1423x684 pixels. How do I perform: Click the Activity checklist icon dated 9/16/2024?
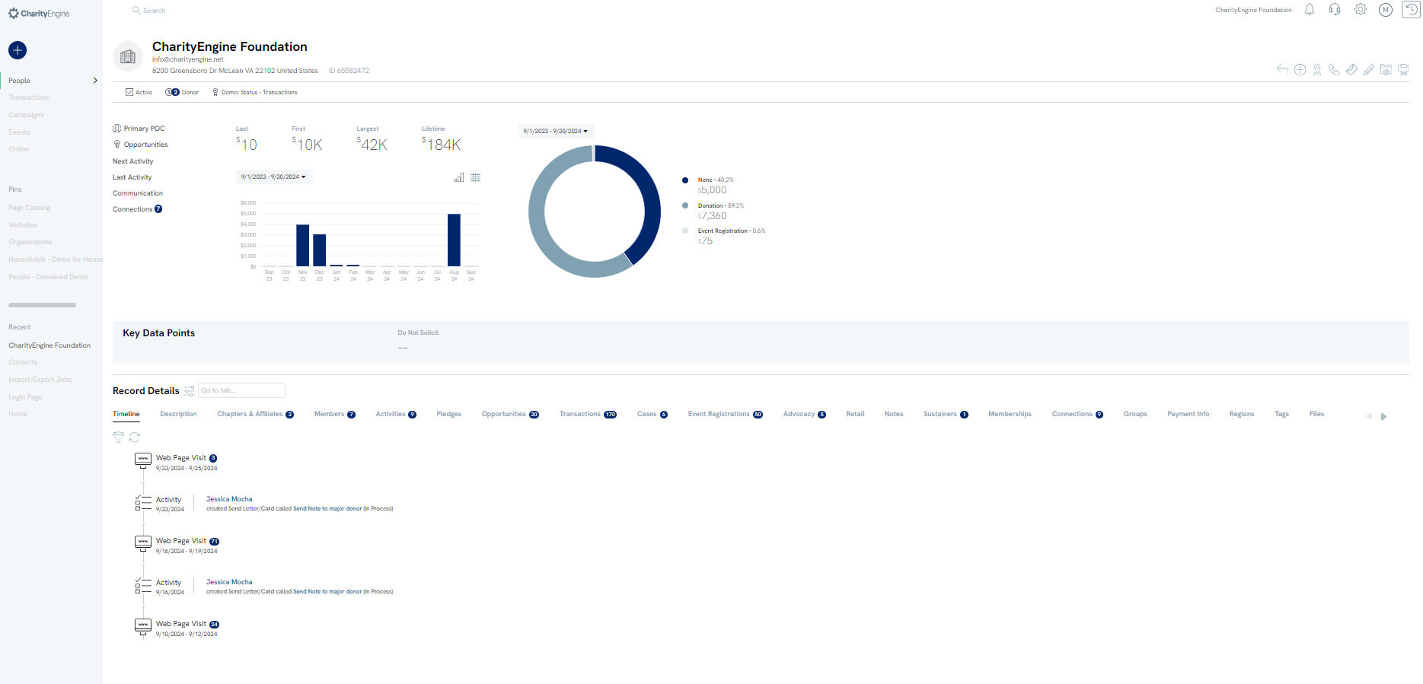coord(143,585)
